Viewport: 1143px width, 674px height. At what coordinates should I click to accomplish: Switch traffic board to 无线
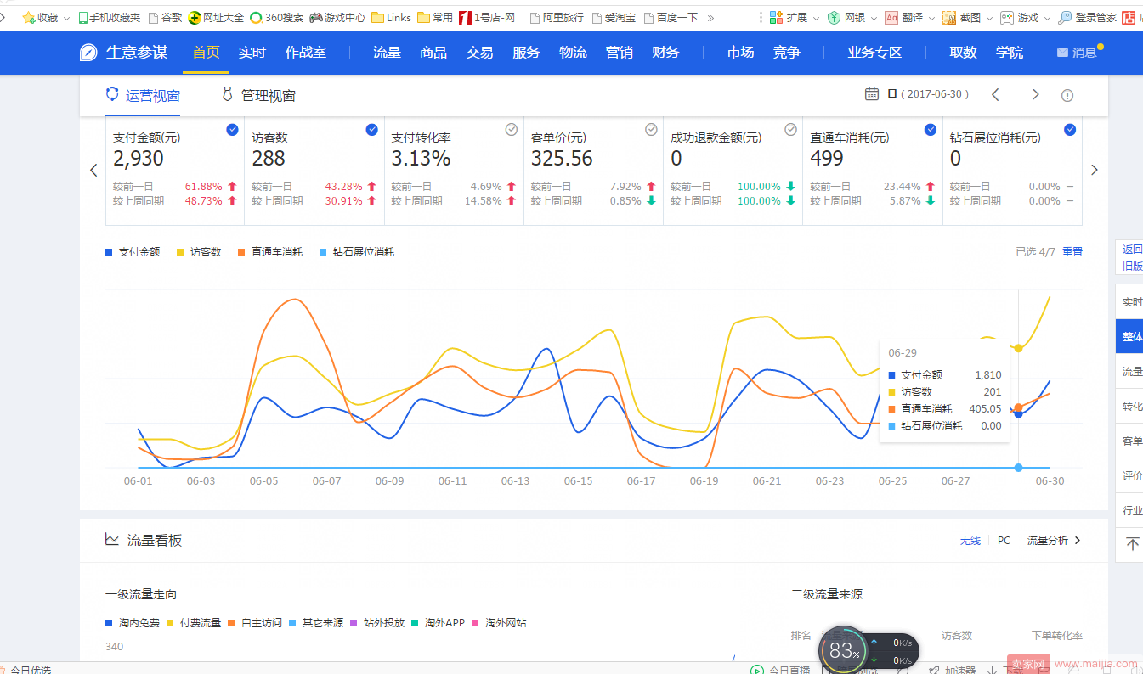tap(970, 540)
